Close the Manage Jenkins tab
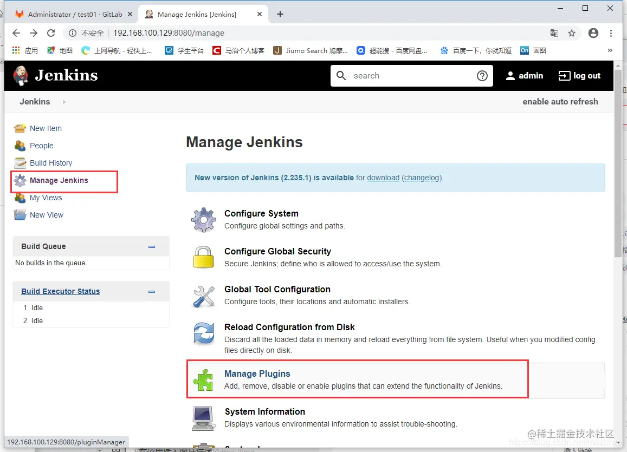The image size is (627, 452). point(260,15)
